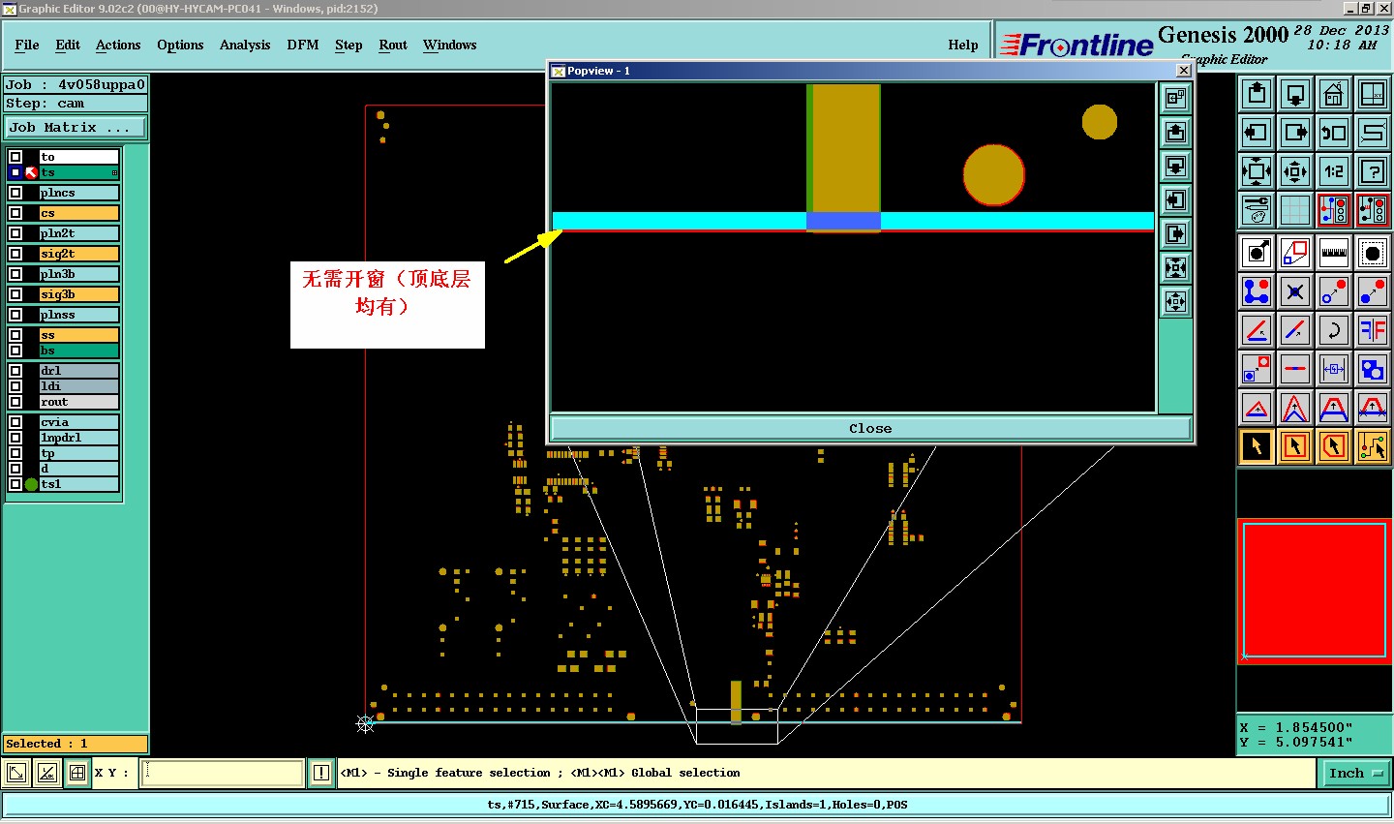Open the Analysis menu
Screen dimensions: 1394x824
pos(245,45)
